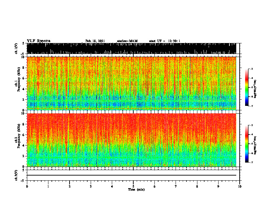Click time axis tick label "10"
This screenshot has width=270, height=209.
click(240, 186)
